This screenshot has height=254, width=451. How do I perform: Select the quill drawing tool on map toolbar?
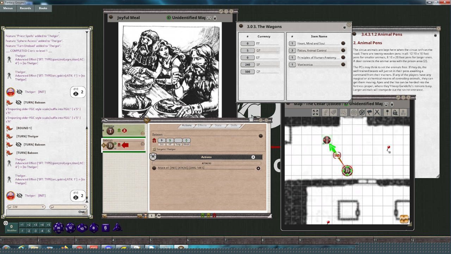tap(326, 113)
